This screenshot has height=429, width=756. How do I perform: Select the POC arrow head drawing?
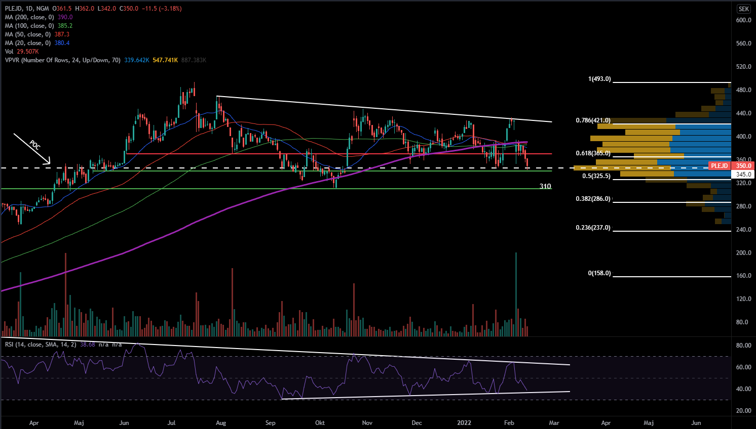pyautogui.click(x=48, y=162)
